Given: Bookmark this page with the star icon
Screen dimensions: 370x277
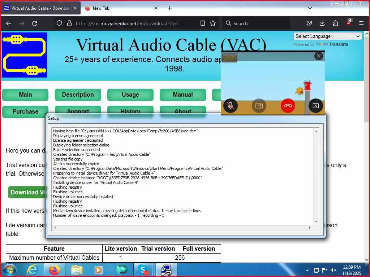Looking at the screenshot, I should coord(213,23).
